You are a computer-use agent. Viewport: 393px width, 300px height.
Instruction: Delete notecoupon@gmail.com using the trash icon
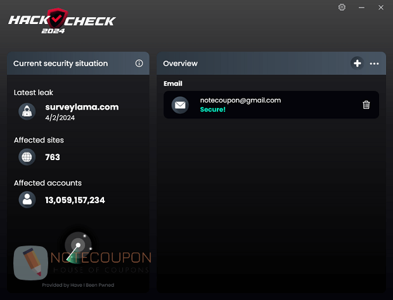366,104
